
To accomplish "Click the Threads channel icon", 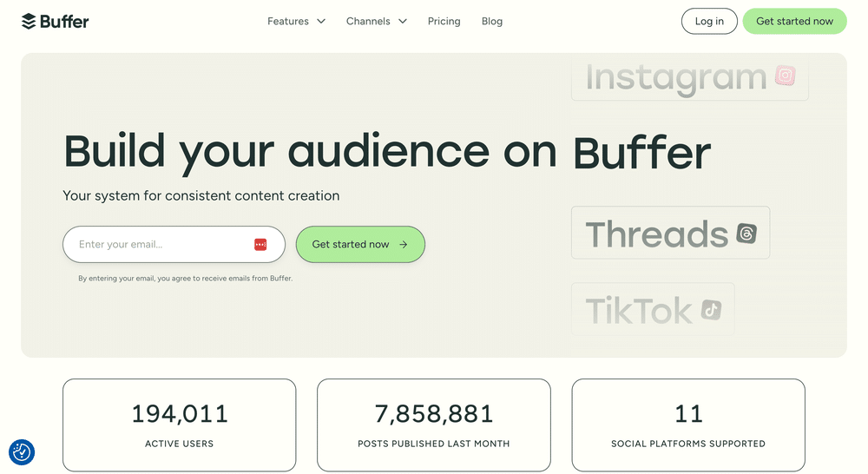I will [x=746, y=234].
